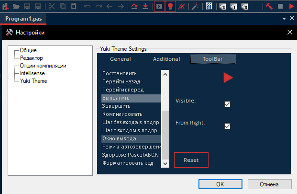Paste using the clipboard icon

[x=74, y=6]
